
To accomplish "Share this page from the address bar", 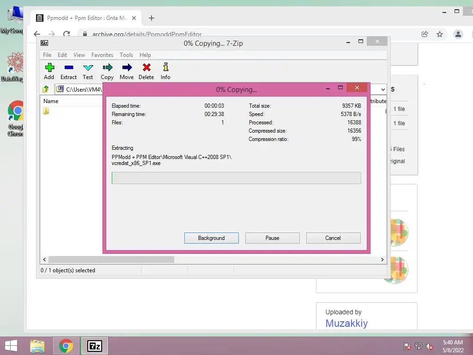I will pyautogui.click(x=425, y=34).
